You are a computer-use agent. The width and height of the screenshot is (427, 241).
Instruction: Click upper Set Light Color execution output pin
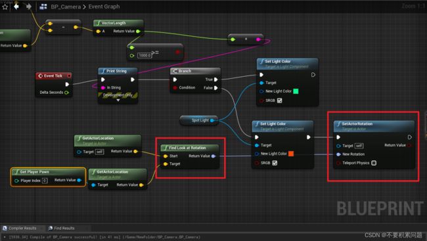[313, 75]
